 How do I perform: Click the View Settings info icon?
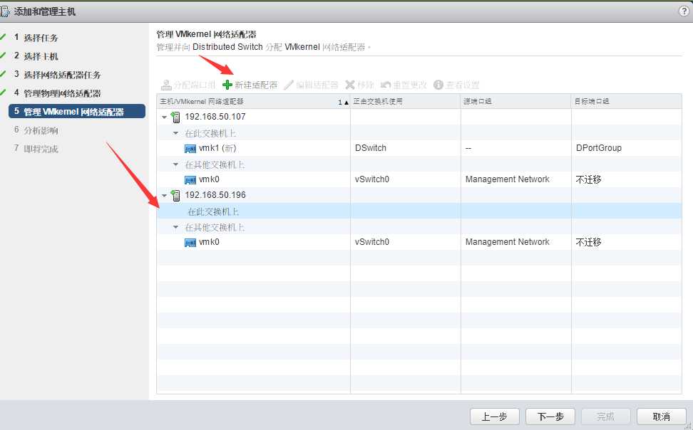tap(438, 85)
